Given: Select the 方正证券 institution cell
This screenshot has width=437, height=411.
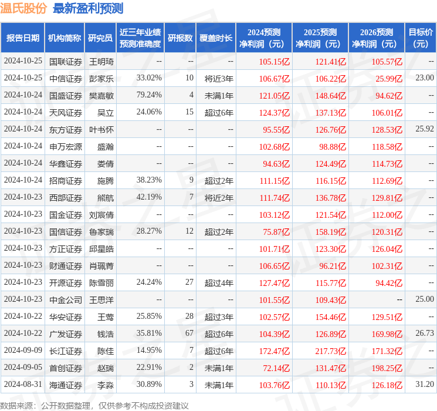Looking at the screenshot, I should 66,249.
